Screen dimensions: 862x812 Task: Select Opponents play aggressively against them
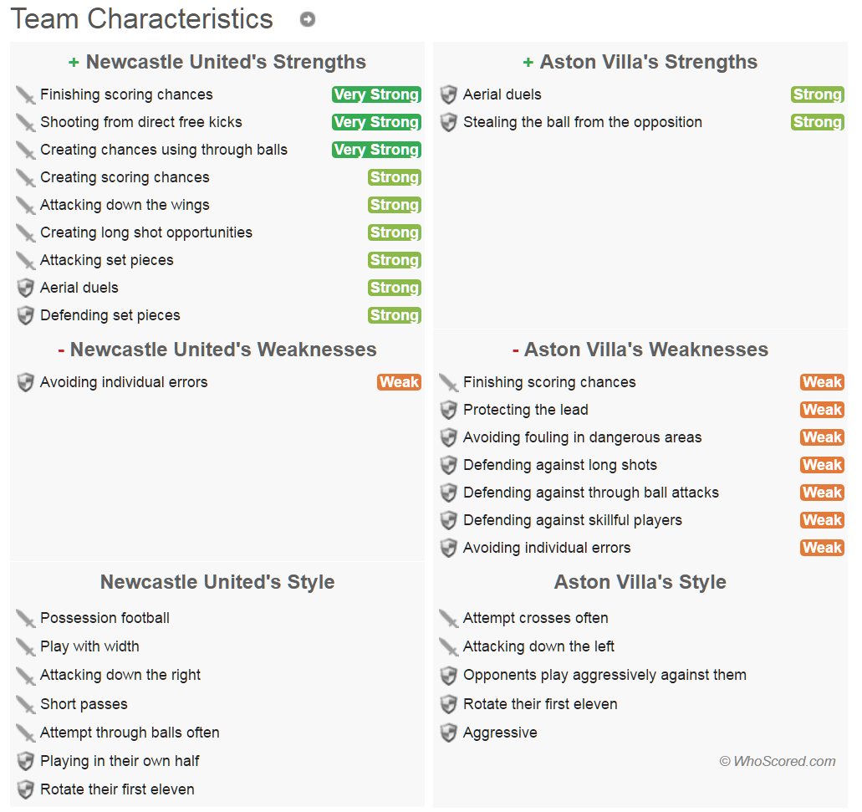tap(604, 675)
